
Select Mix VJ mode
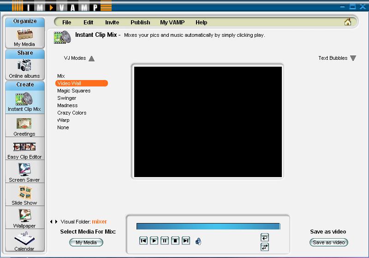[x=61, y=76]
